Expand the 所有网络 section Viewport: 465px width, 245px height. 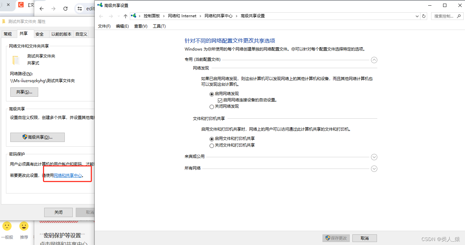coord(374,169)
